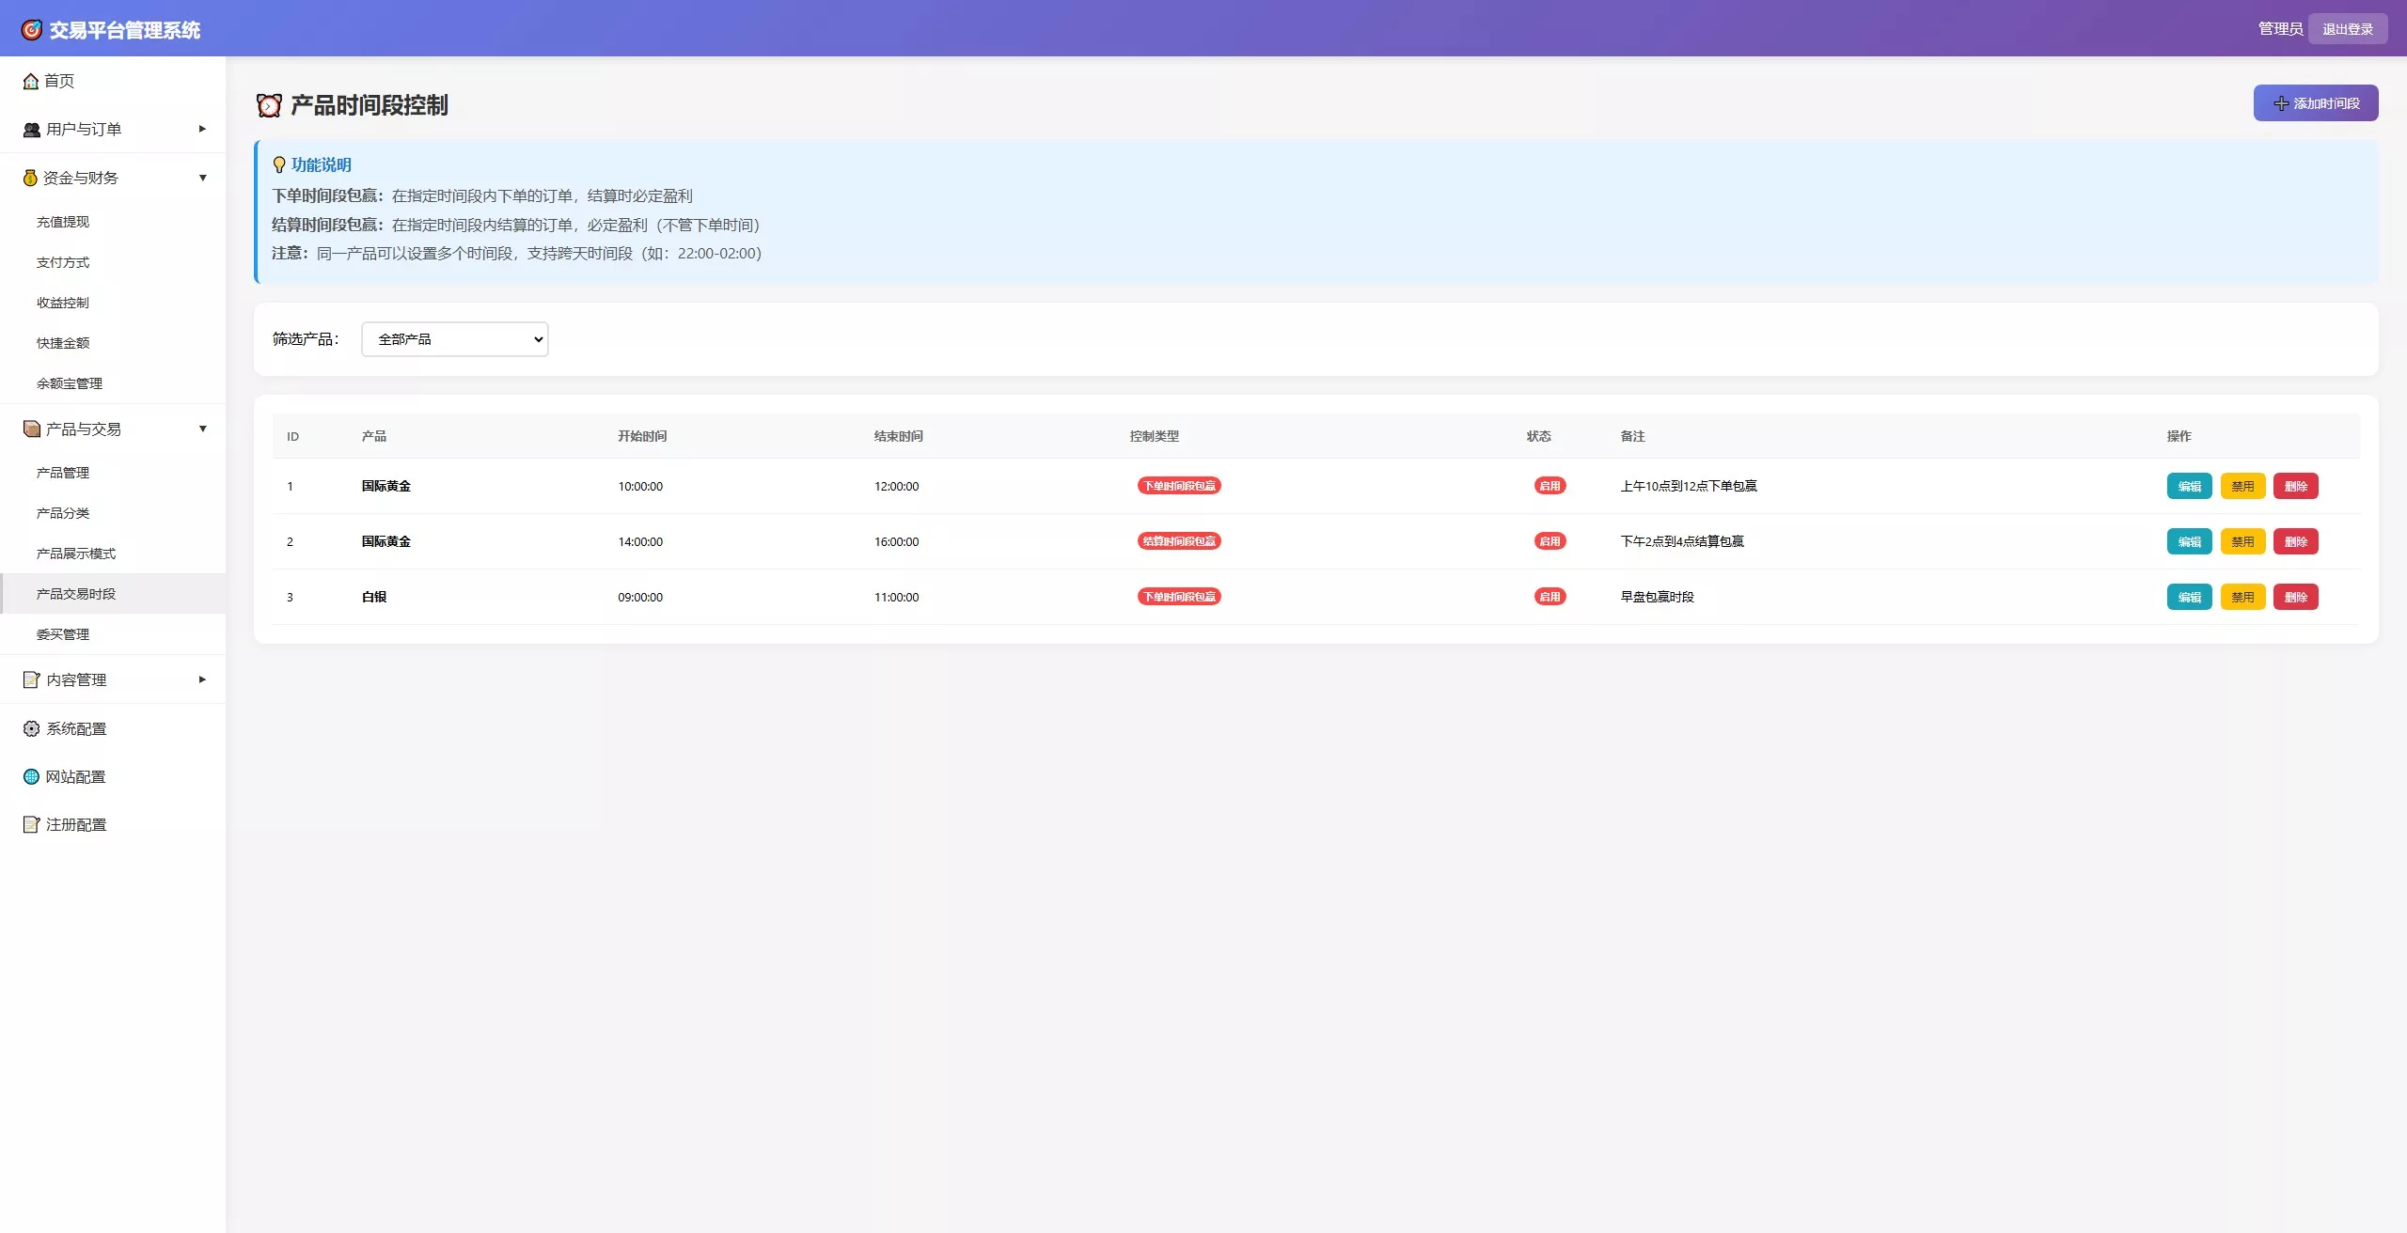Click 退出登录 to log out

(2347, 29)
